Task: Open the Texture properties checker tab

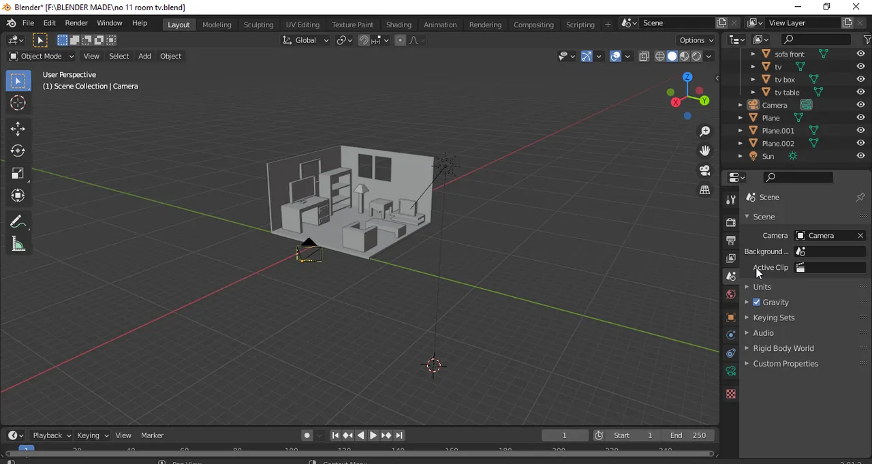Action: (731, 394)
